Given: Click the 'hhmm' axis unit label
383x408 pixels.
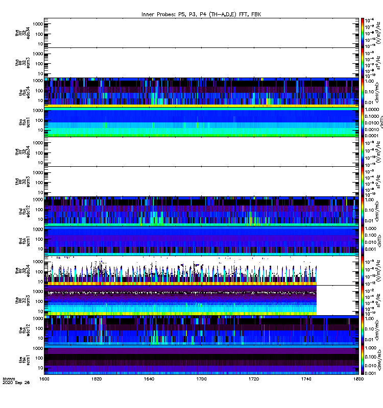Looking at the screenshot, I should pyautogui.click(x=9, y=379).
